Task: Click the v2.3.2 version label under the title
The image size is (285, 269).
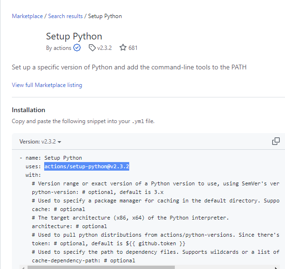Action: (x=104, y=48)
